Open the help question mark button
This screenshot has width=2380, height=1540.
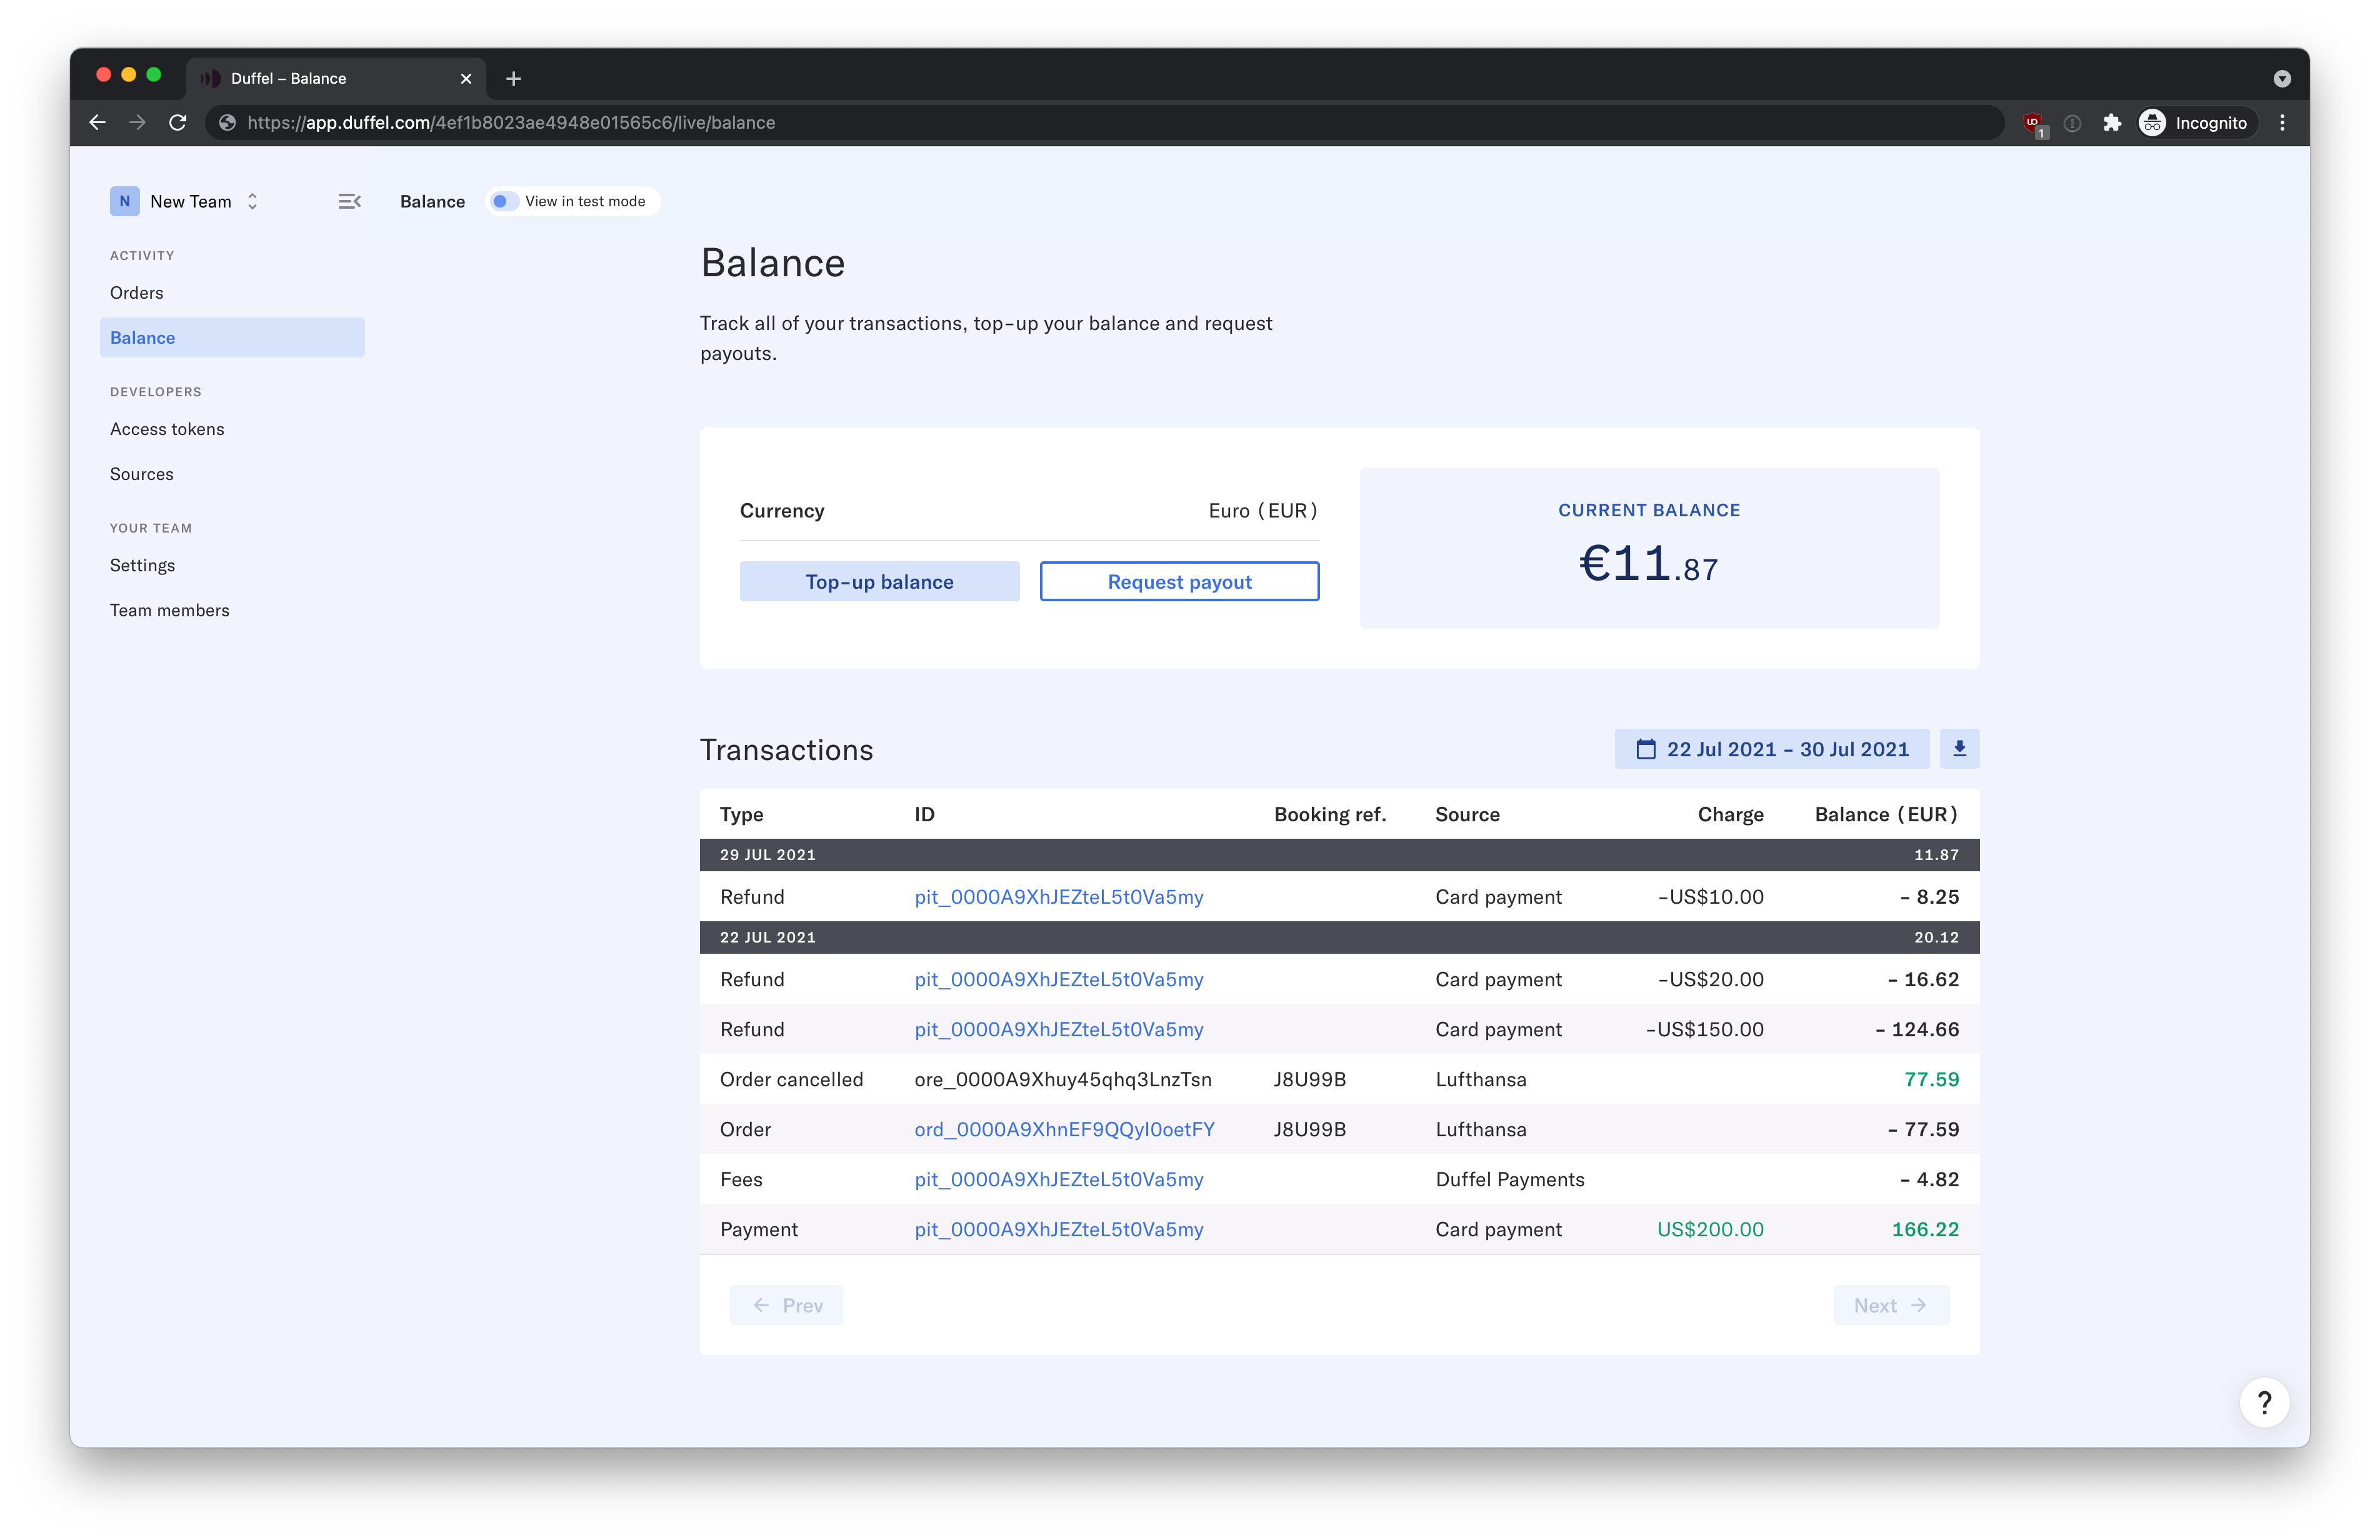tap(2264, 1403)
